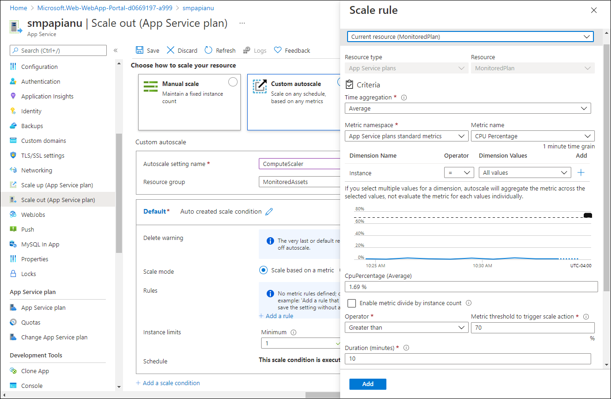Viewport: 611px width, 399px height.
Task: Open the Metric name dropdown showing CPU Percentage
Action: coord(532,135)
